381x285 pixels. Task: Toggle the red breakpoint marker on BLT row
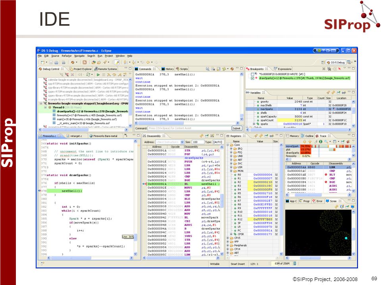pos(326,175)
